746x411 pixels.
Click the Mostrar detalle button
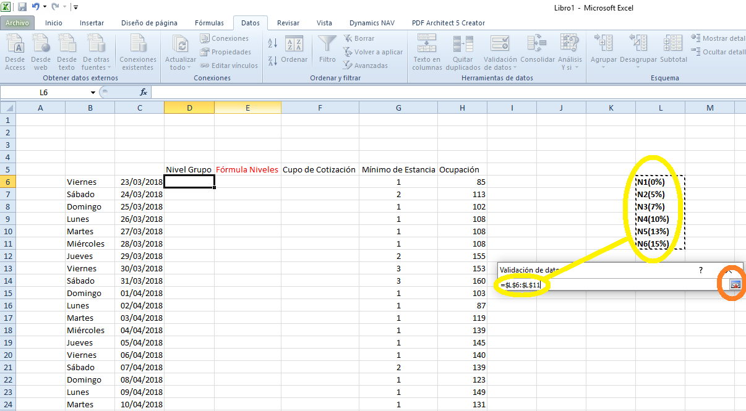point(718,38)
